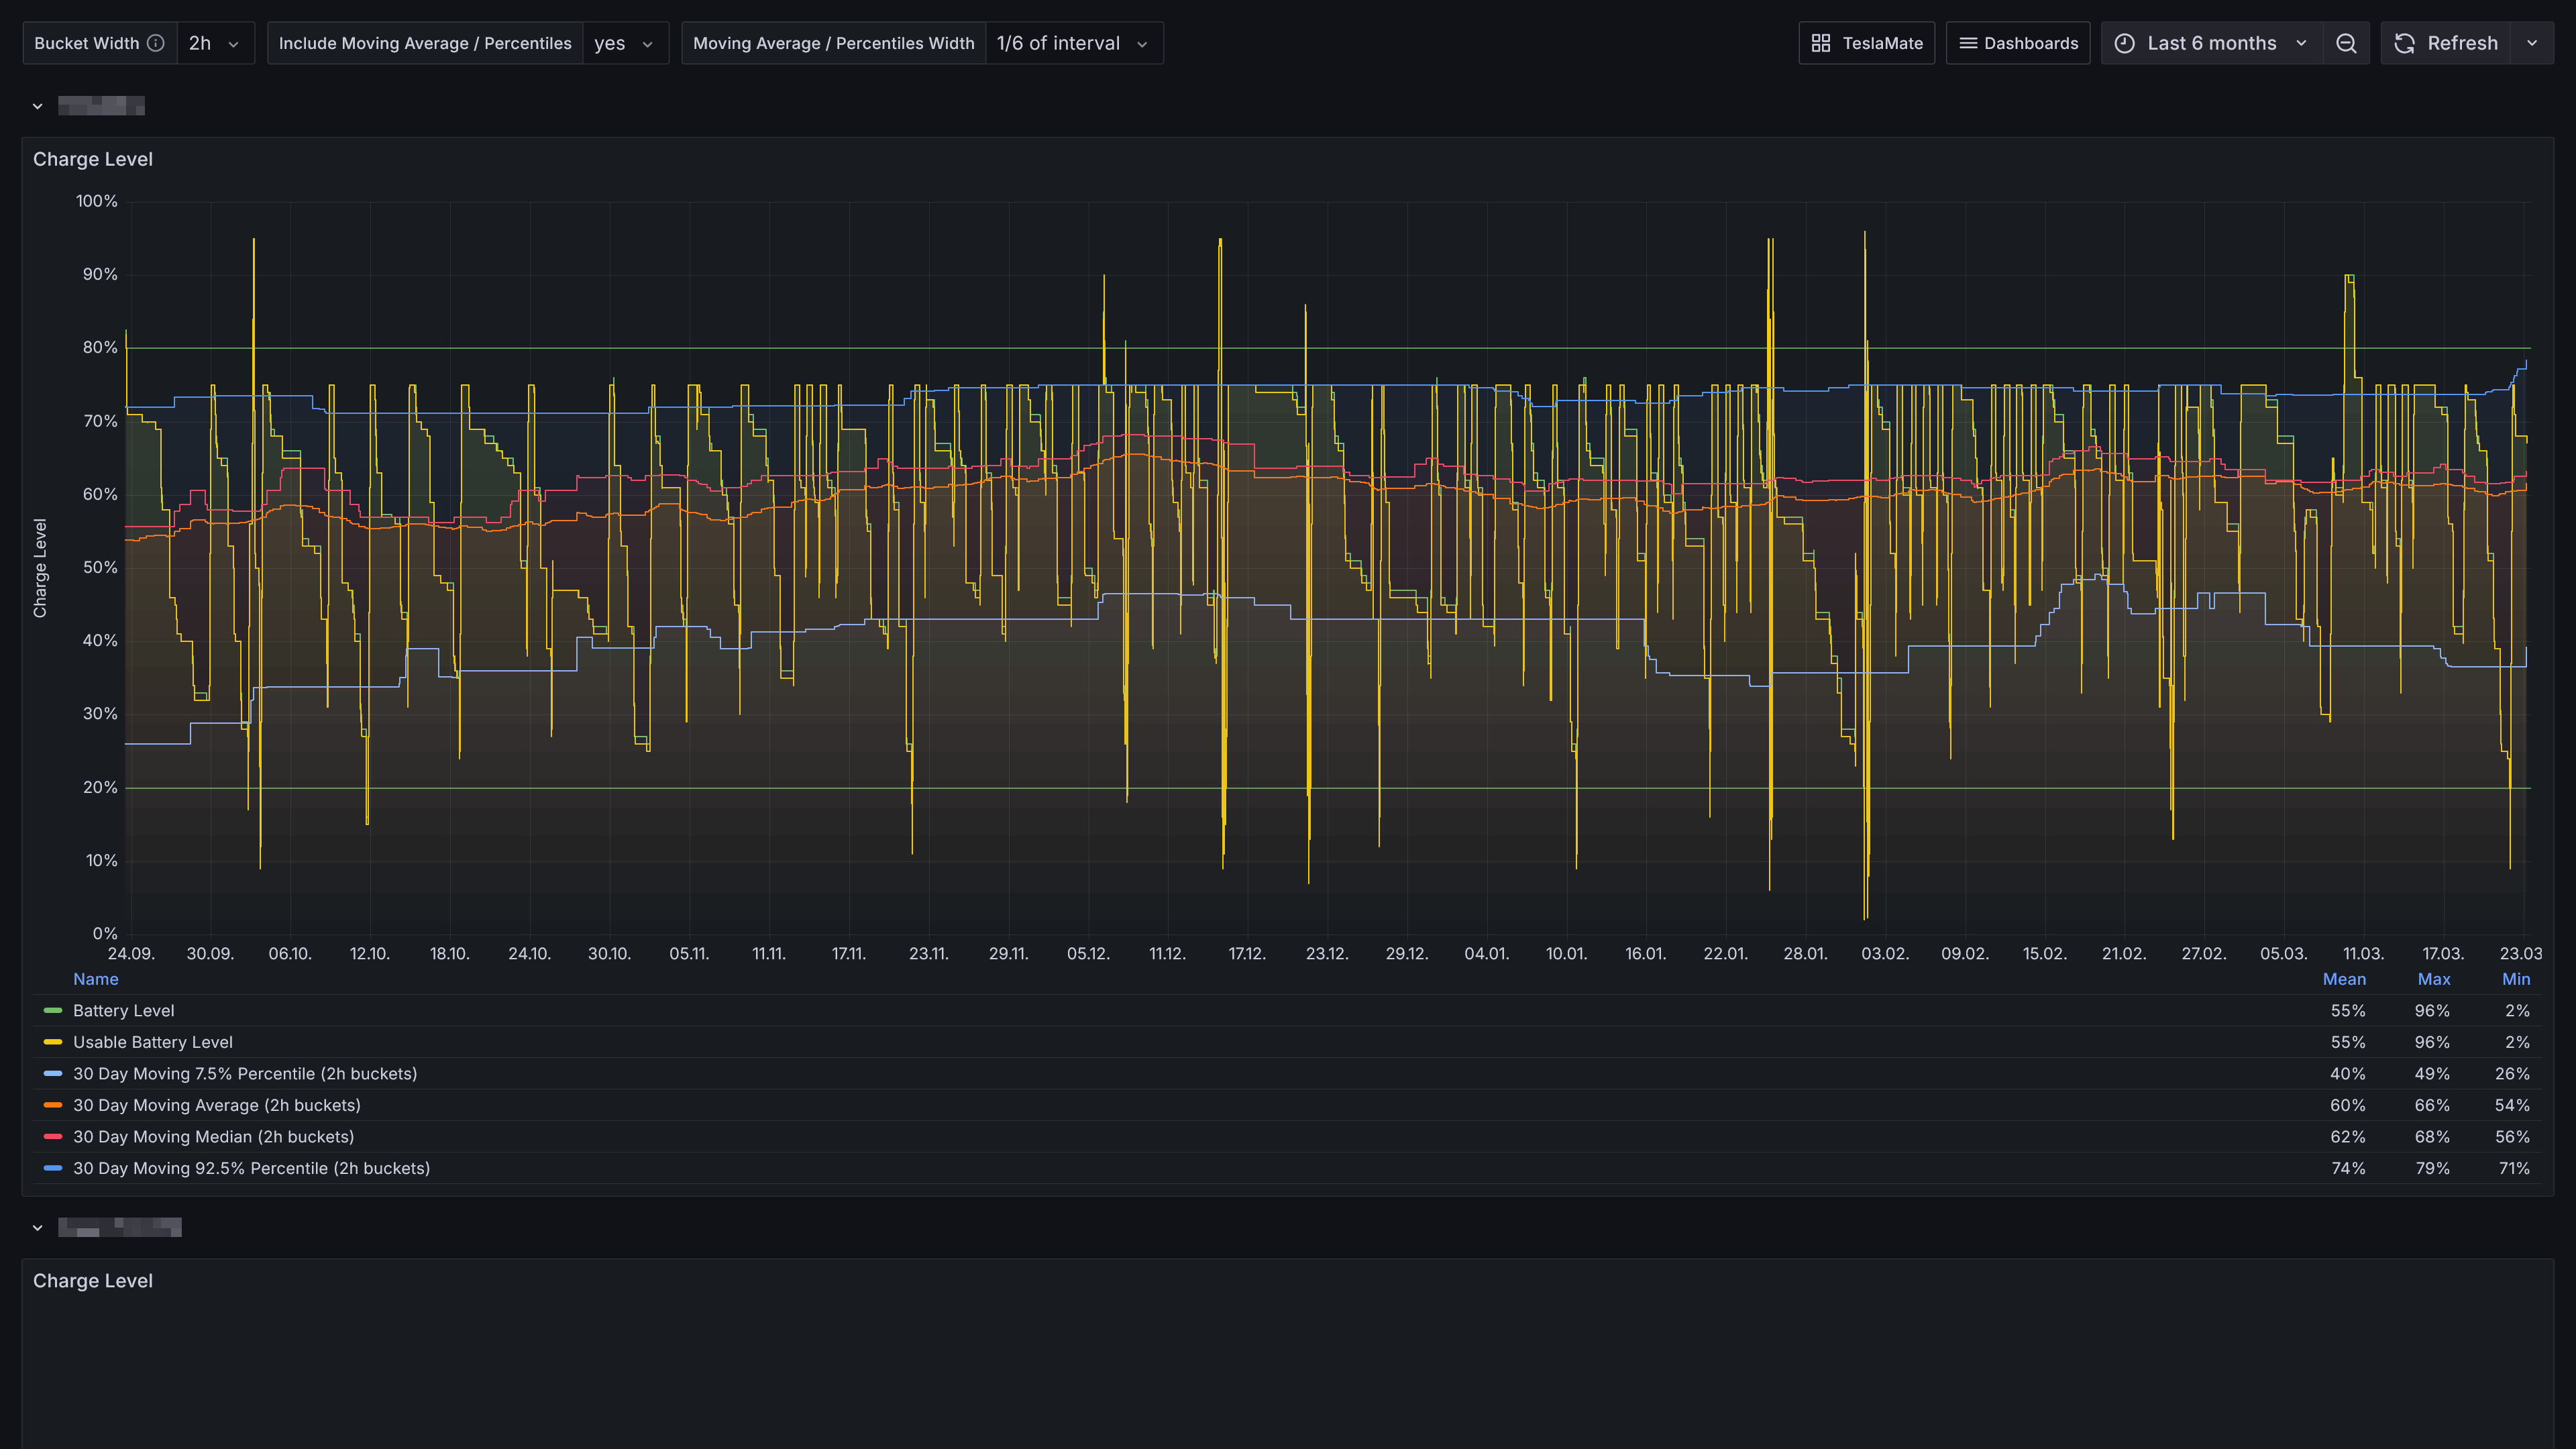Sort legend by Mean column header
Screen dimensions: 2576x1449
tap(2343, 979)
